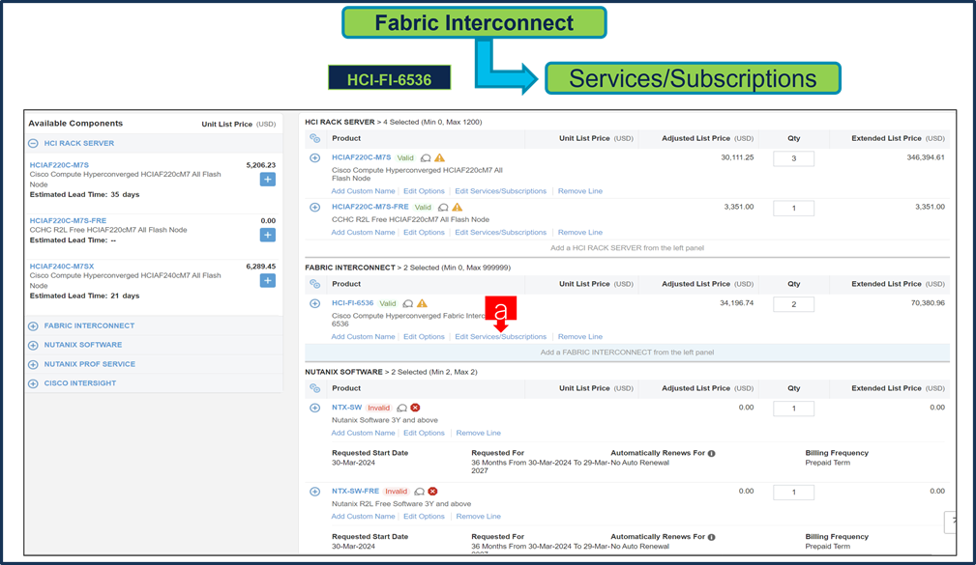Expand the NTX-SW selected line row
This screenshot has height=565, width=976.
tap(315, 408)
